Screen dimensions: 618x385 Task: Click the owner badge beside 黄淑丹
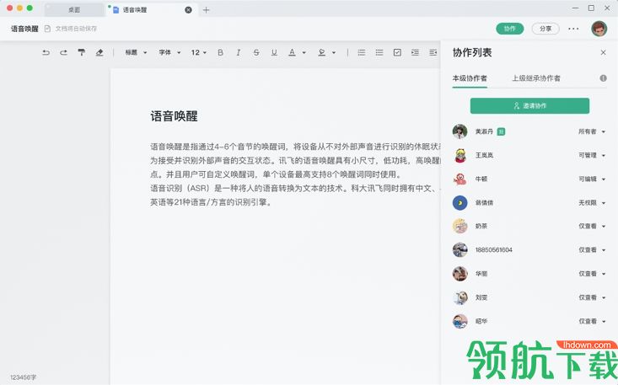[x=501, y=131]
